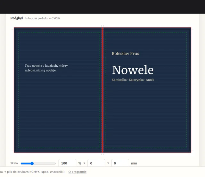Click the 'Podgląd' heading
This screenshot has height=177, width=205.
17,18
